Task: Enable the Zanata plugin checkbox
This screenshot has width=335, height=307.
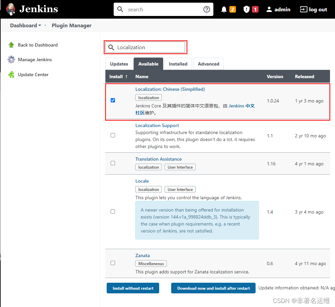Action: tap(113, 263)
